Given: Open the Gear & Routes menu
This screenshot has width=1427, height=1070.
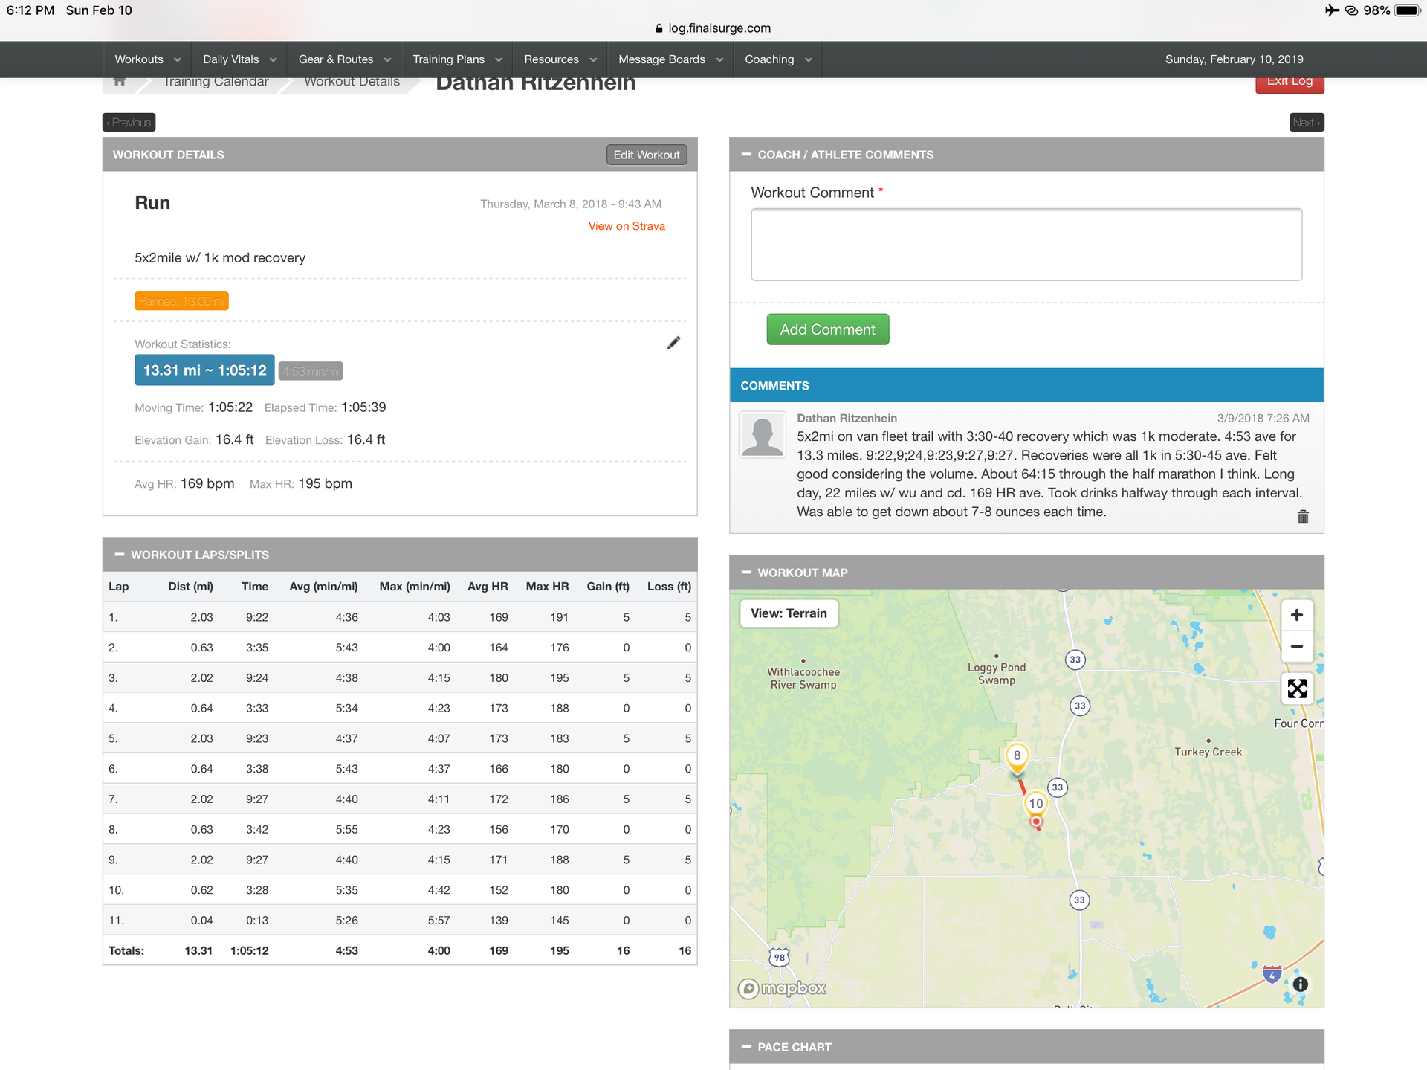Looking at the screenshot, I should 344,59.
